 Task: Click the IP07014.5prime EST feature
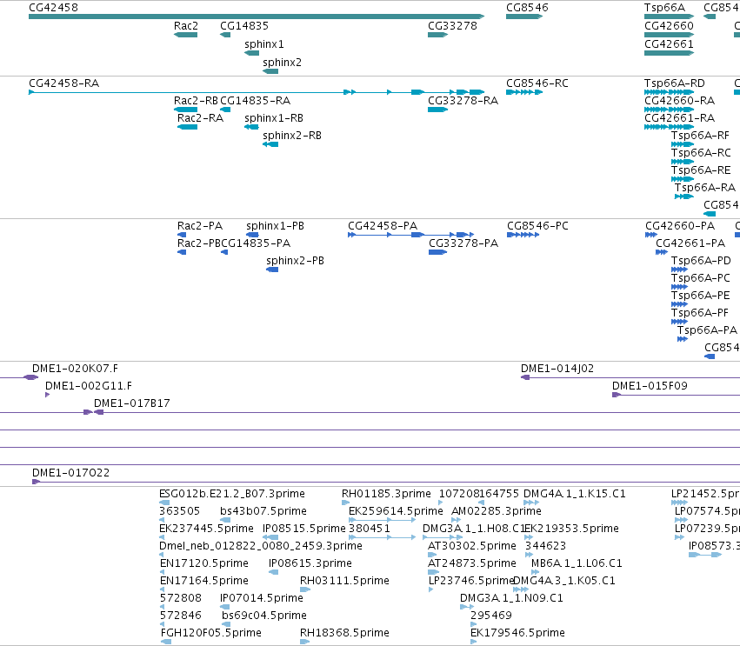[x=224, y=607]
